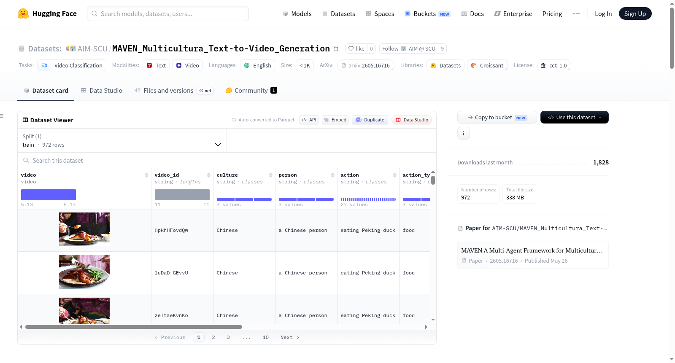Copy dataset name with the copy icon

pyautogui.click(x=335, y=48)
